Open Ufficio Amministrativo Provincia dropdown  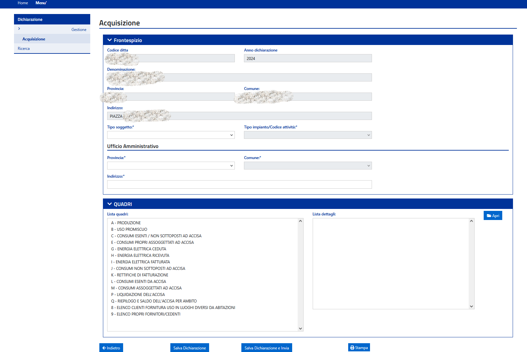(171, 166)
